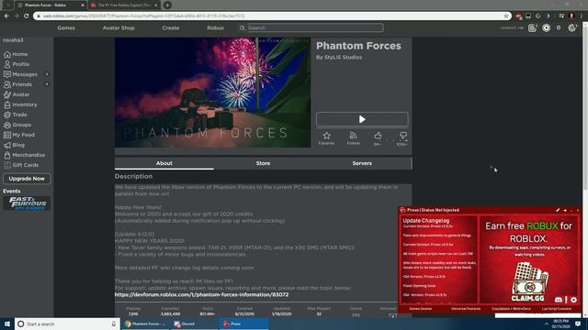This screenshot has width=588, height=330.
Task: Open Avatar in Roblox sidebar
Action: (17, 94)
